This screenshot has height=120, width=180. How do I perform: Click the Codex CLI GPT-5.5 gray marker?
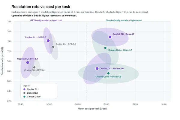click(53, 47)
